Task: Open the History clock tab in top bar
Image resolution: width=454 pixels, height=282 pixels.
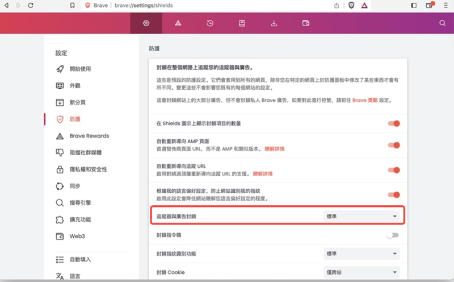Action: 210,23
